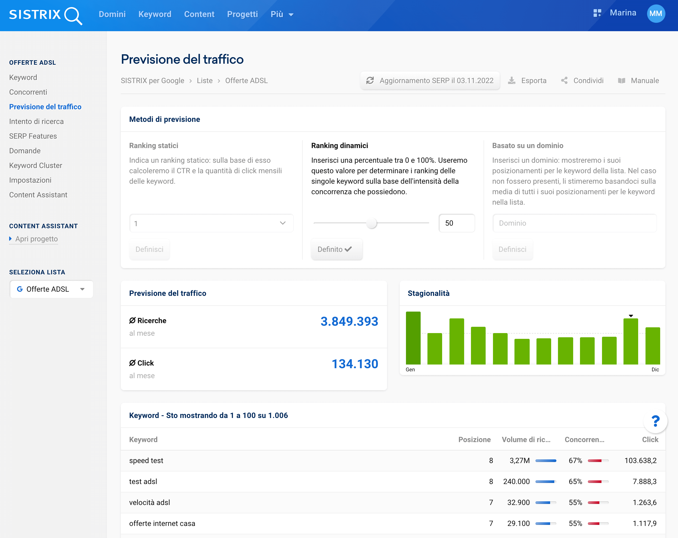Click the 7.888,3 click value
The height and width of the screenshot is (538, 678).
click(644, 481)
